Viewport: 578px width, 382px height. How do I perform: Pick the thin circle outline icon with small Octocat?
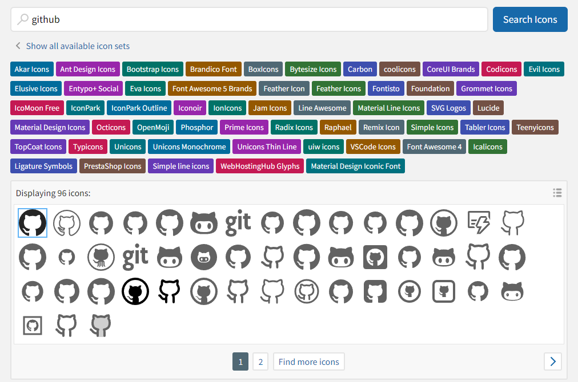click(x=410, y=291)
